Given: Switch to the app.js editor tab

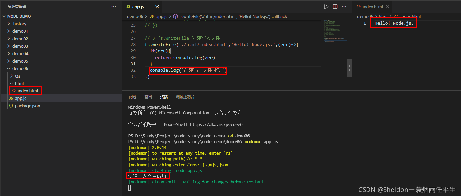Looking at the screenshot, I should (142, 7).
